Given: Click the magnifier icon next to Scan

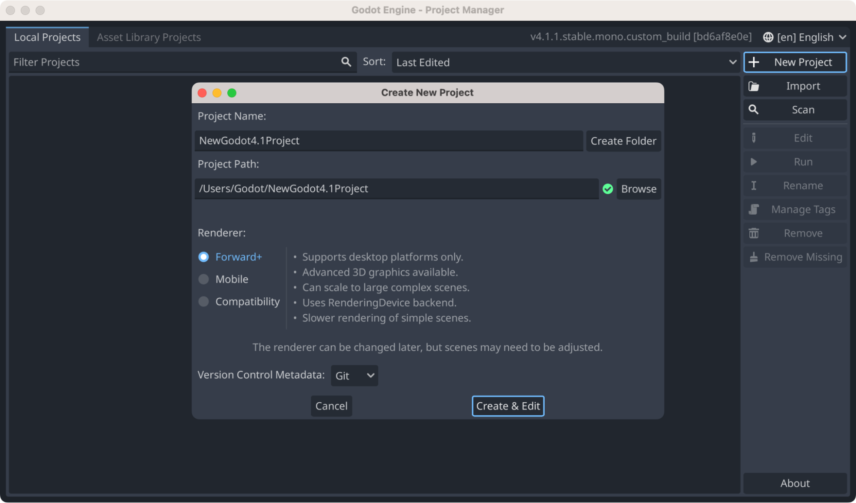Looking at the screenshot, I should coord(754,110).
